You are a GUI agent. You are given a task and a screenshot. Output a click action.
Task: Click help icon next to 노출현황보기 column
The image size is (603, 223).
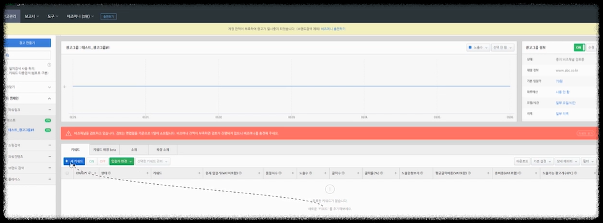(422, 173)
